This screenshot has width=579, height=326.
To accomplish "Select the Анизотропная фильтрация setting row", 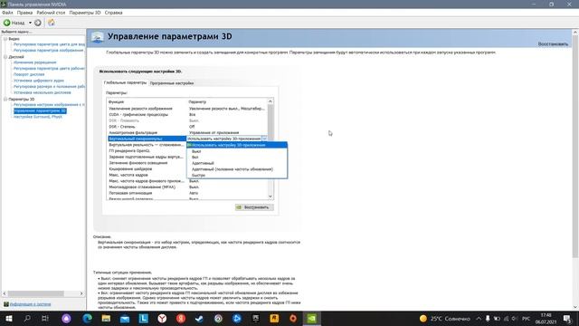I will pos(187,132).
